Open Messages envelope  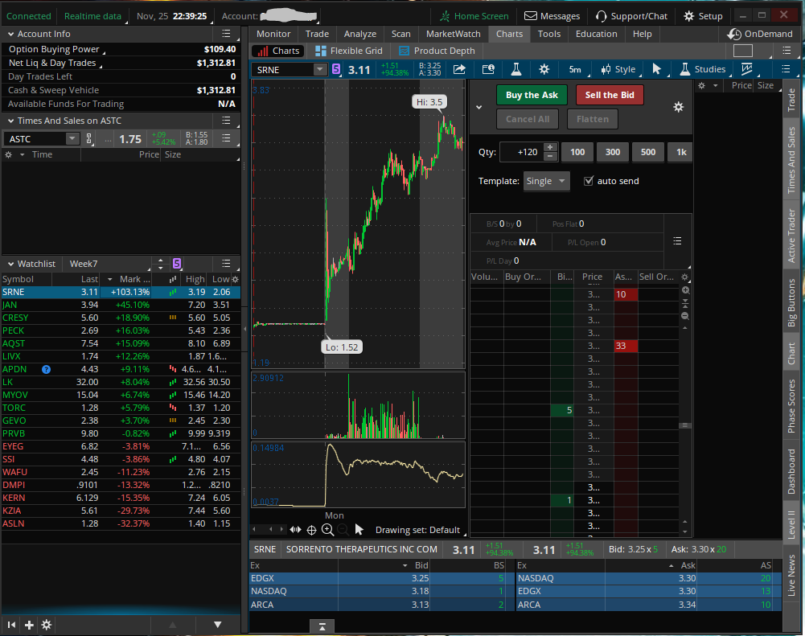pyautogui.click(x=552, y=16)
